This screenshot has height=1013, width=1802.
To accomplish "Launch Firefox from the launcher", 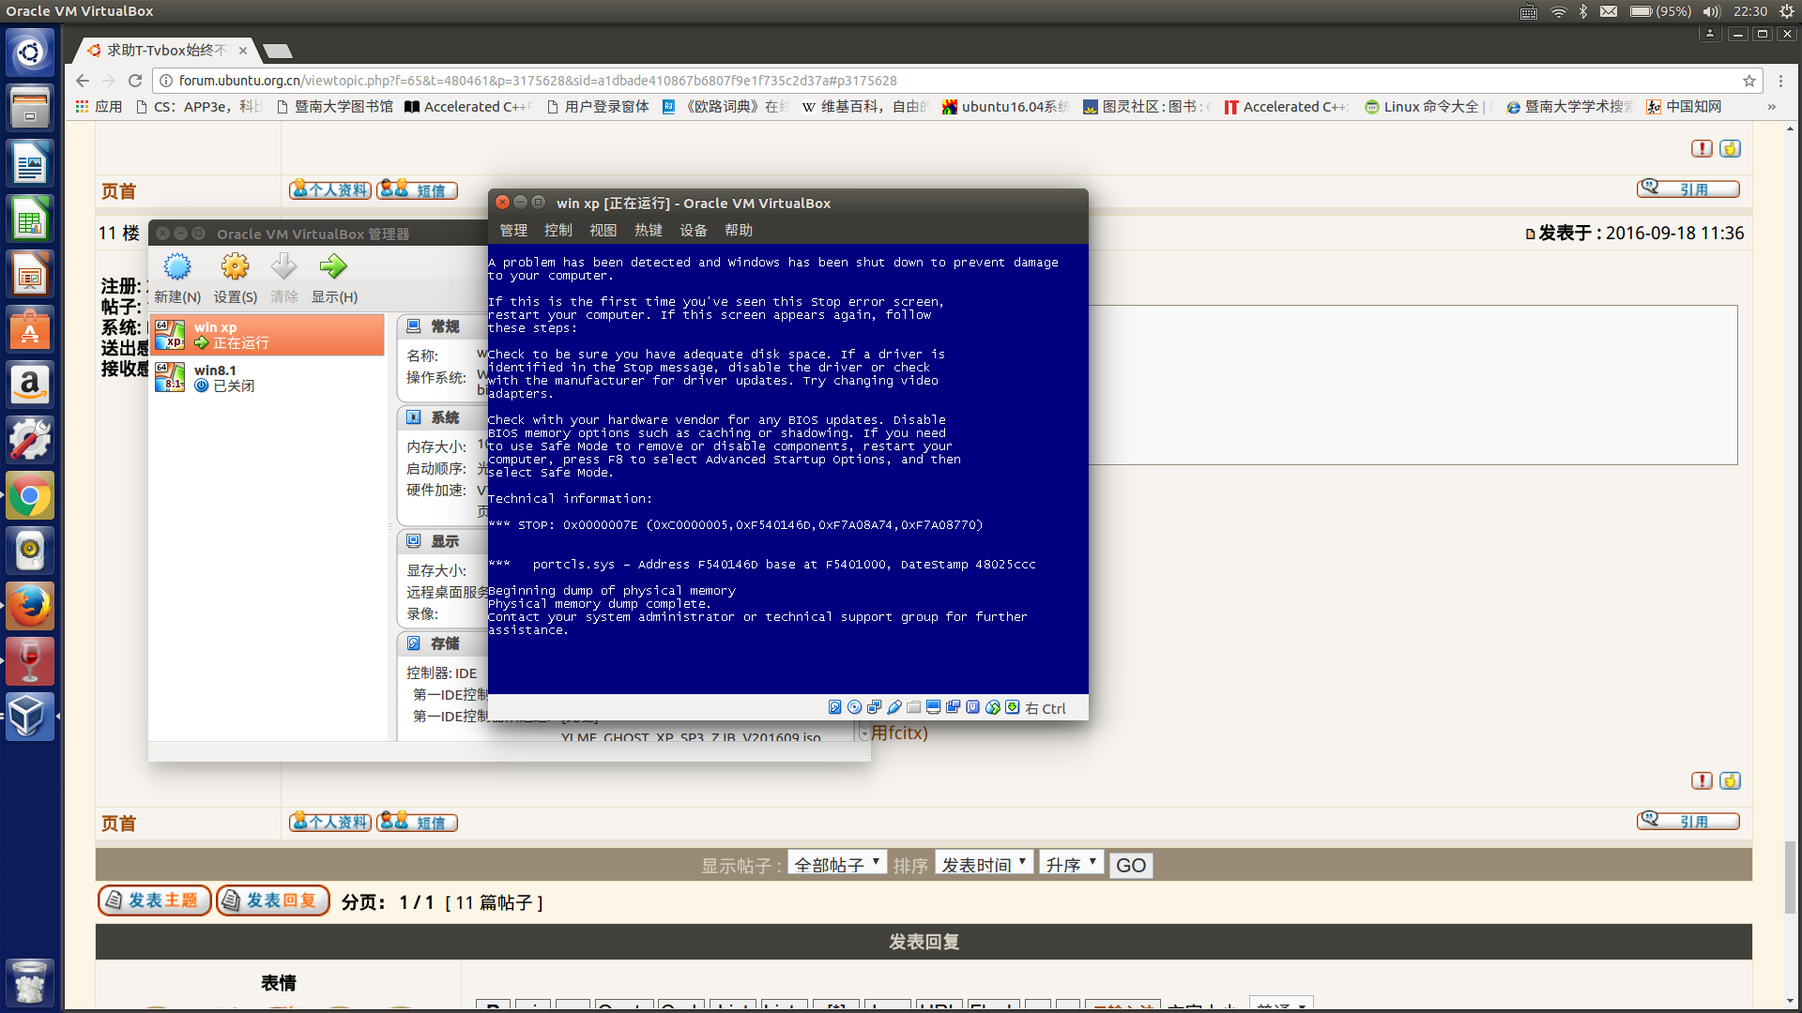I will click(30, 607).
